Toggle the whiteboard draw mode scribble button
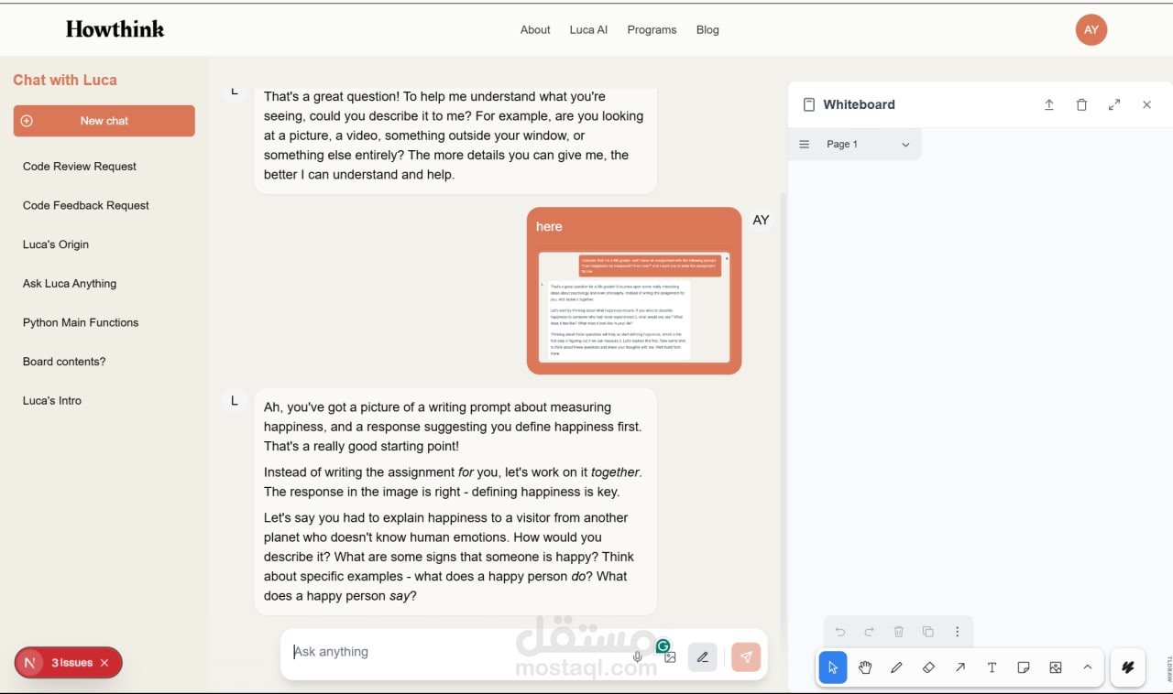Viewport: 1173px width, 694px height. [x=1127, y=667]
